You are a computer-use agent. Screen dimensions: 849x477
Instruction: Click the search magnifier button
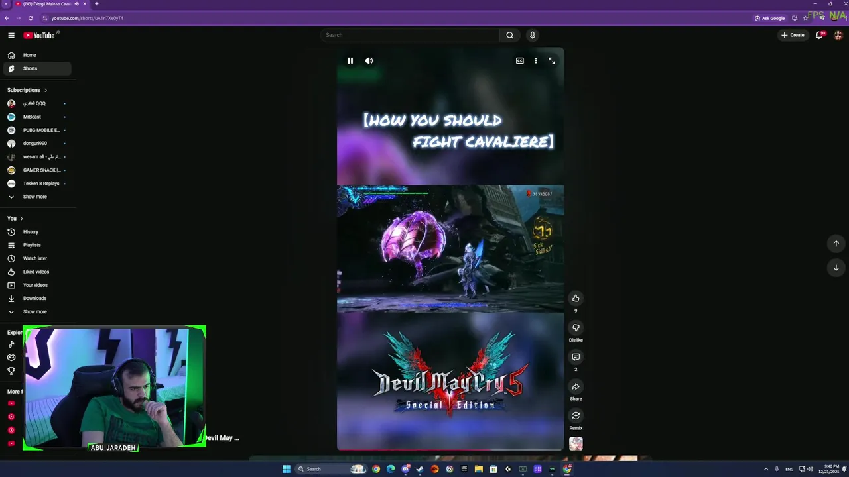[509, 35]
